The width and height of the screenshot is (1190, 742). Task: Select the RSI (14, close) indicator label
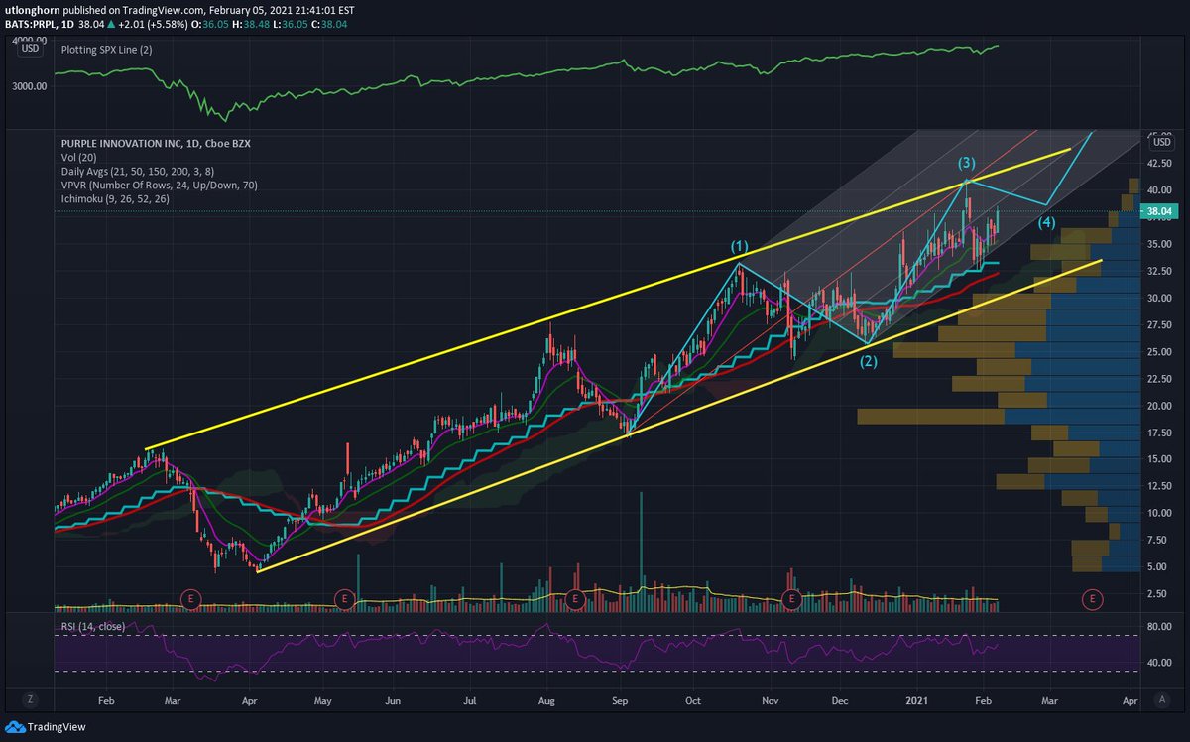tap(95, 626)
